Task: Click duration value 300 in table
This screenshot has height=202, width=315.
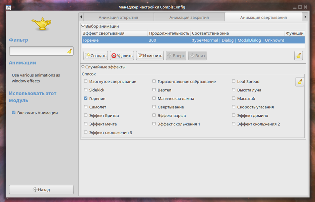Action: pyautogui.click(x=152, y=40)
